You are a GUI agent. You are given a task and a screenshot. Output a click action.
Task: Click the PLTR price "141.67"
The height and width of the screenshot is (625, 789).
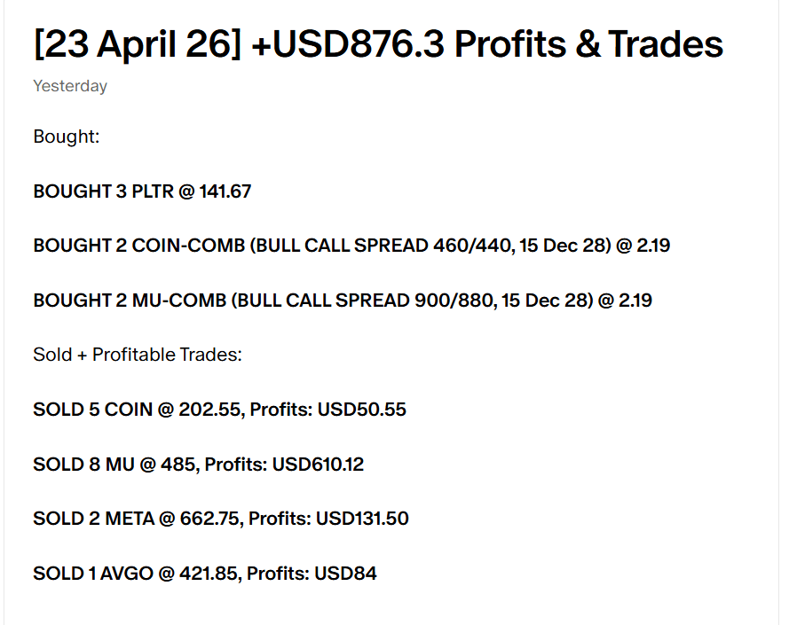click(x=225, y=191)
